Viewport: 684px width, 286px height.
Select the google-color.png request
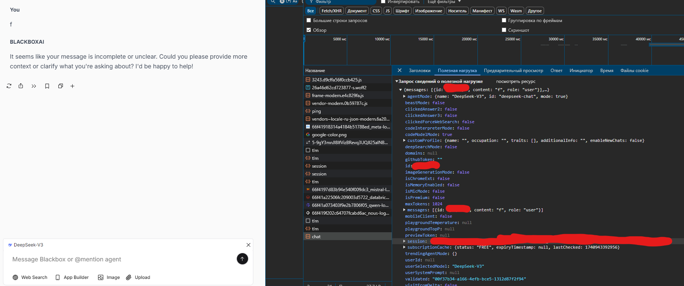pos(348,134)
